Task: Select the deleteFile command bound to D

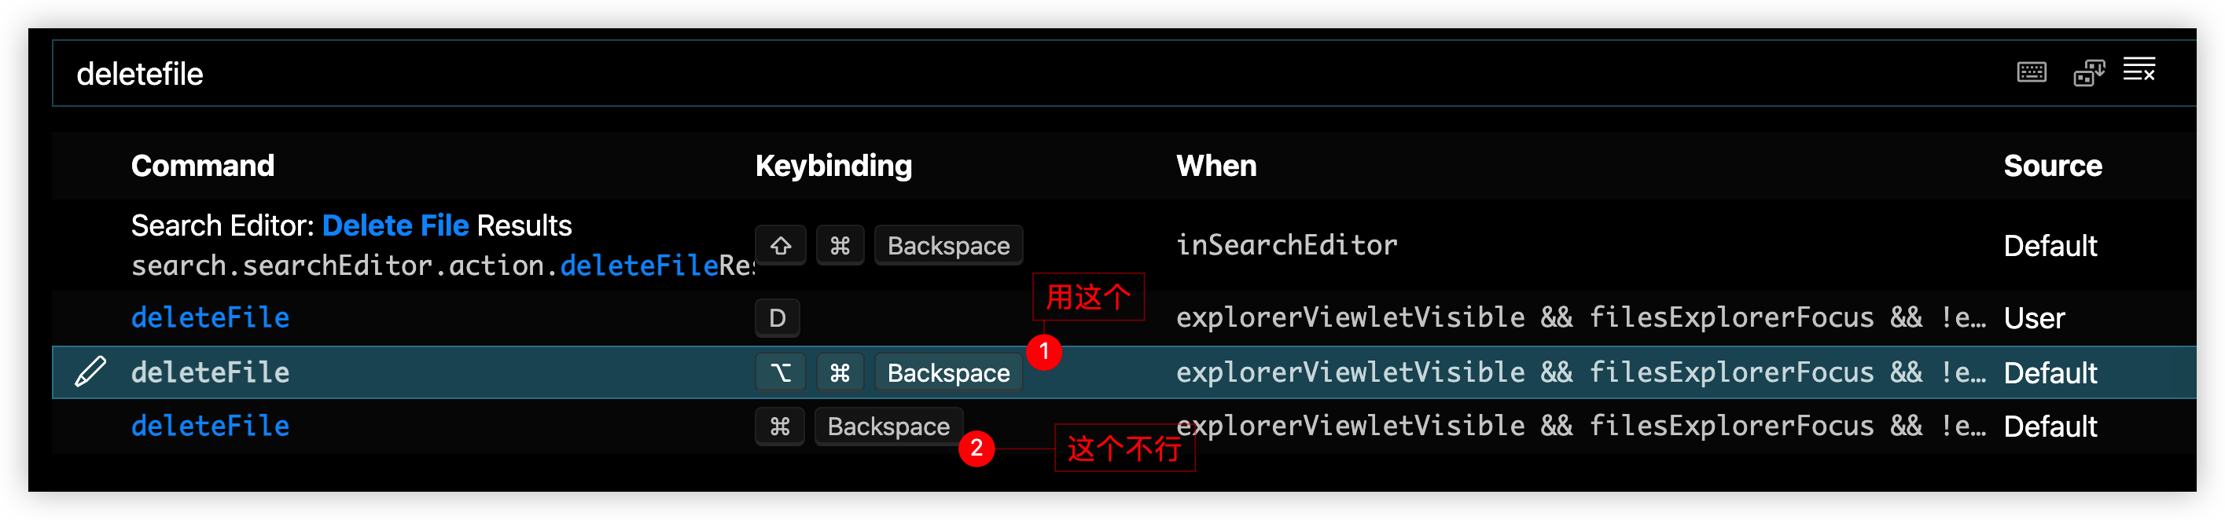Action: coord(210,318)
